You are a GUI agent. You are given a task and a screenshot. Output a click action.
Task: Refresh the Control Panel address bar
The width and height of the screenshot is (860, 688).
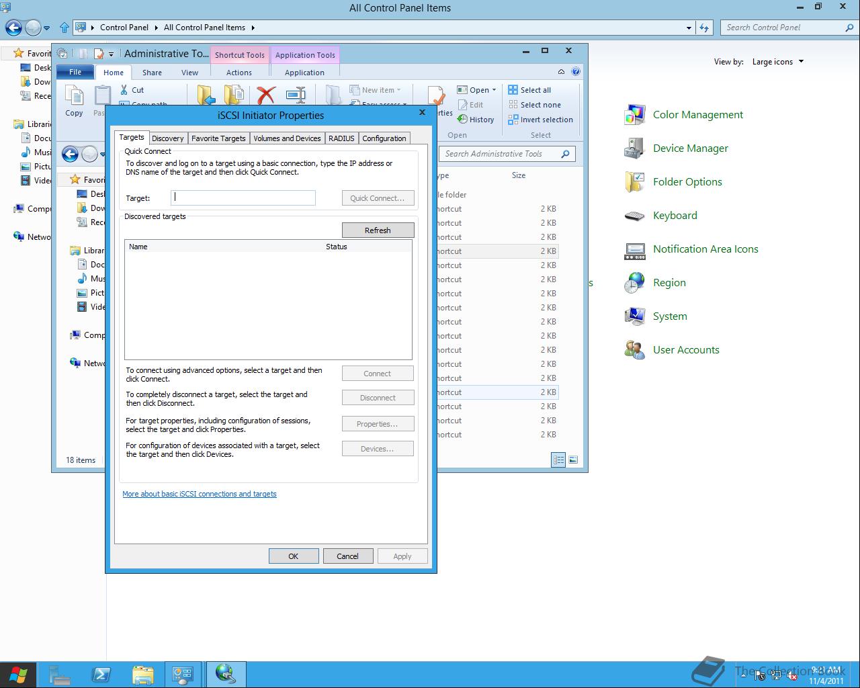point(704,28)
